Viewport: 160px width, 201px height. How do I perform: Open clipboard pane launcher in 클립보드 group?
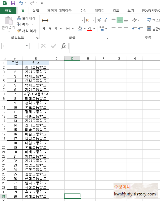[37, 38]
